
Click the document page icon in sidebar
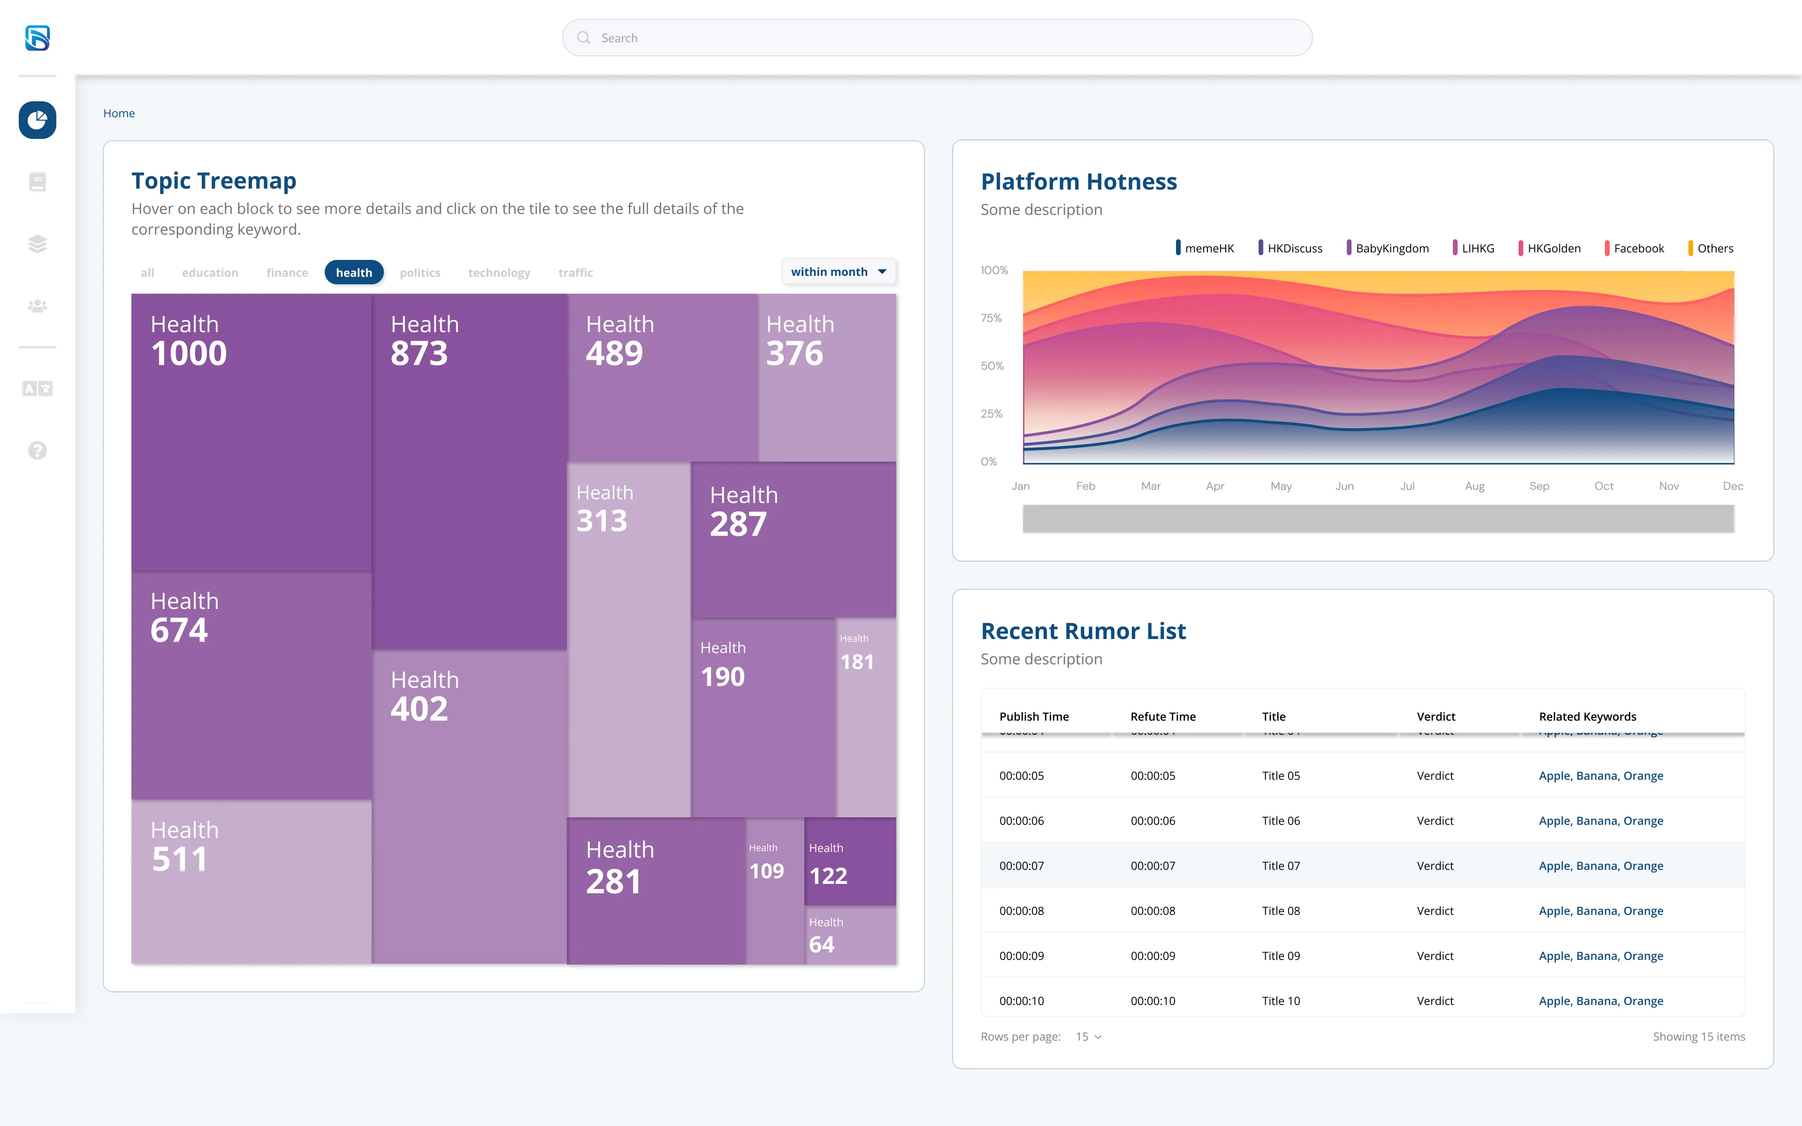coord(37,182)
